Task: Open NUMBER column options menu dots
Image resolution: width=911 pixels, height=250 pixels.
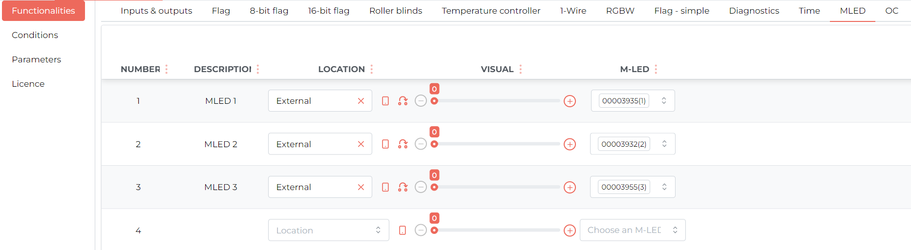Action: pyautogui.click(x=167, y=69)
